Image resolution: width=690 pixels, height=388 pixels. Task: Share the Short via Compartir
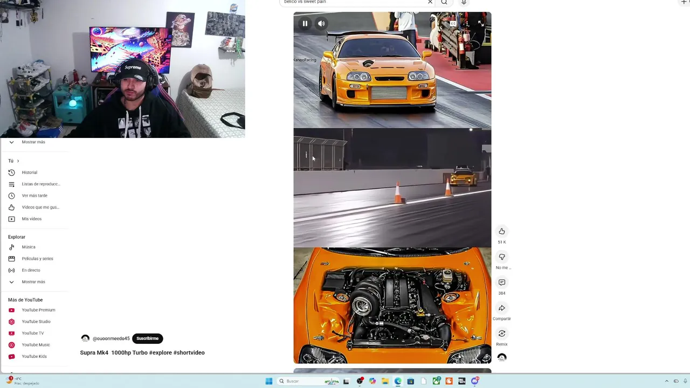tap(502, 308)
